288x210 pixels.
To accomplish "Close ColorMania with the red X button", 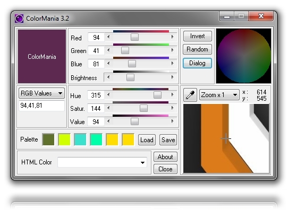I will click(261, 16).
